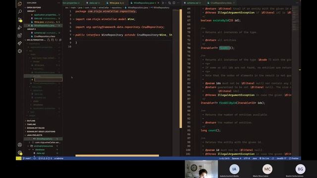Change UTF-8 file encoding

coord(247,158)
